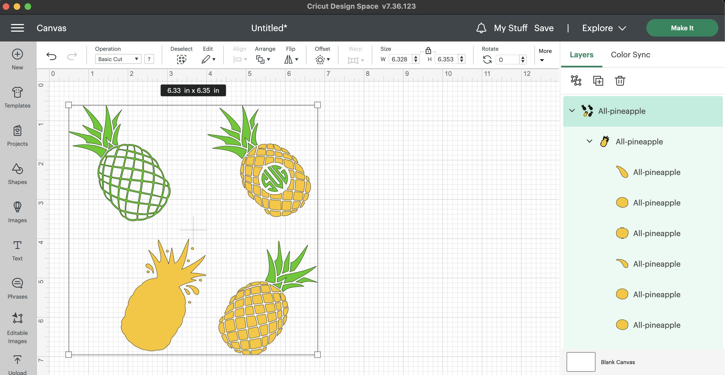725x375 pixels.
Task: Delete selected layer with trash icon
Action: pyautogui.click(x=620, y=81)
